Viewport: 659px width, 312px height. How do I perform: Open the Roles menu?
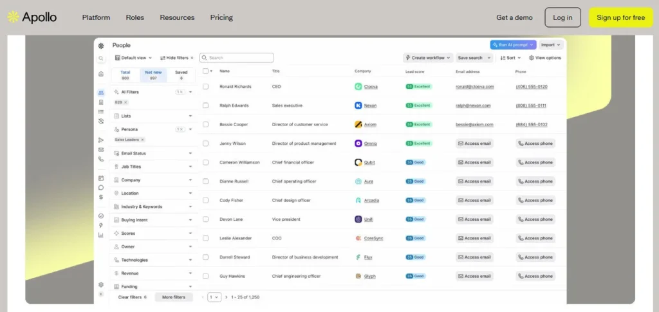pos(135,17)
